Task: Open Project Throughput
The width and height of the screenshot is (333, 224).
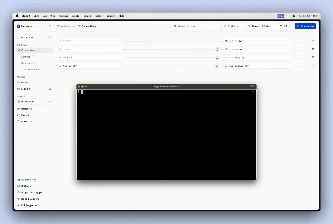Action: coord(32,193)
